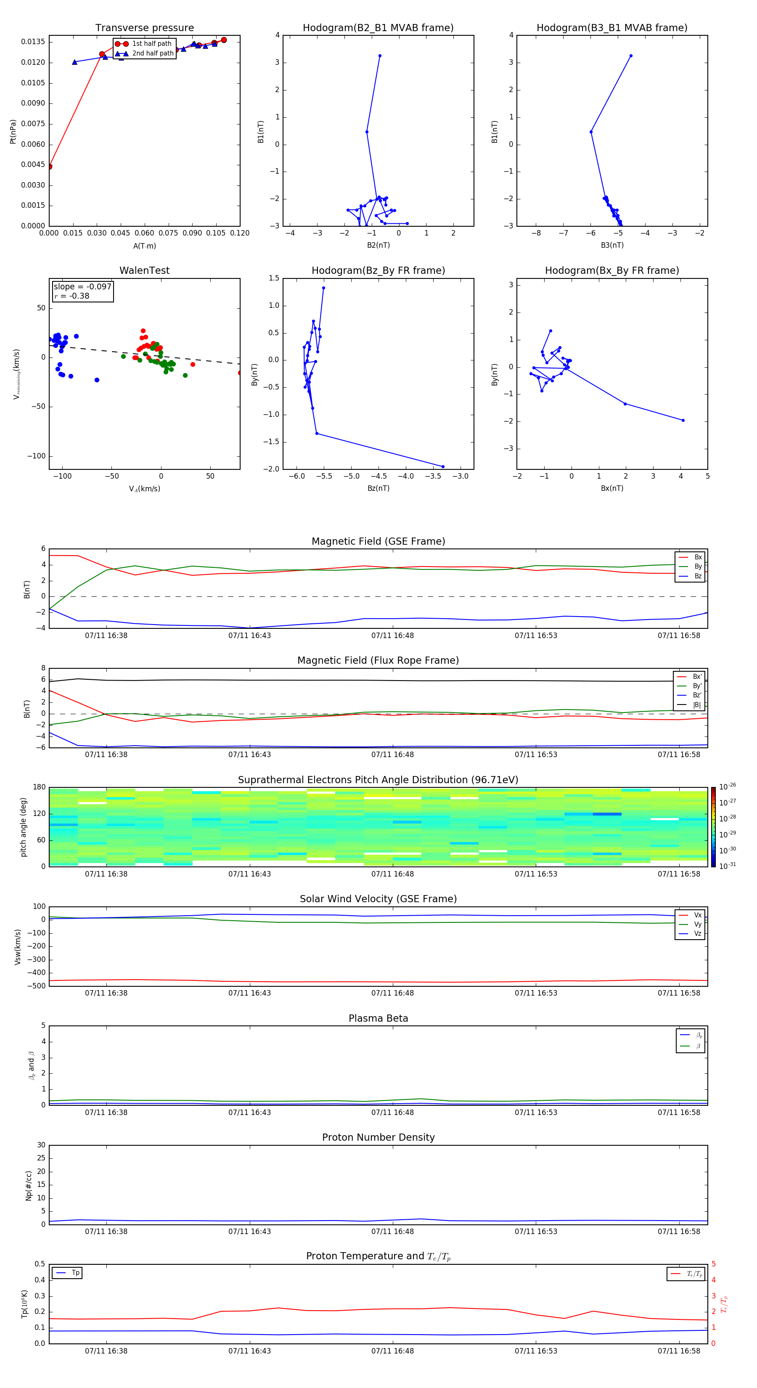
Task: Click the "Solar Wind Velocity (GSE Frame)" title
Action: 378,899
